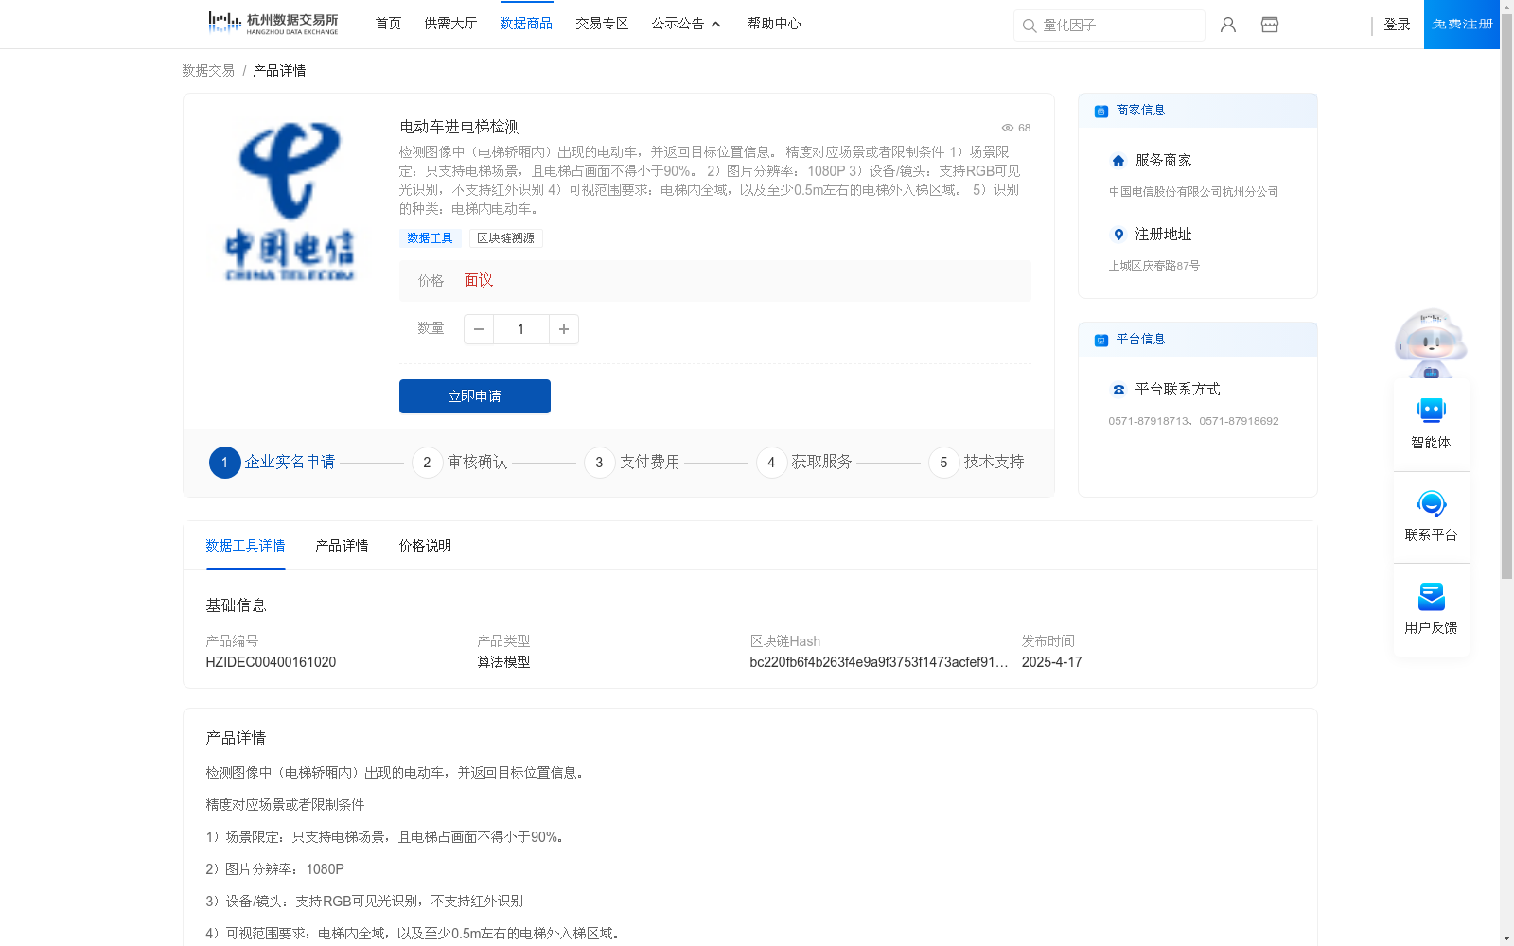Increase quantity with plus button
Image resolution: width=1514 pixels, height=946 pixels.
564,329
